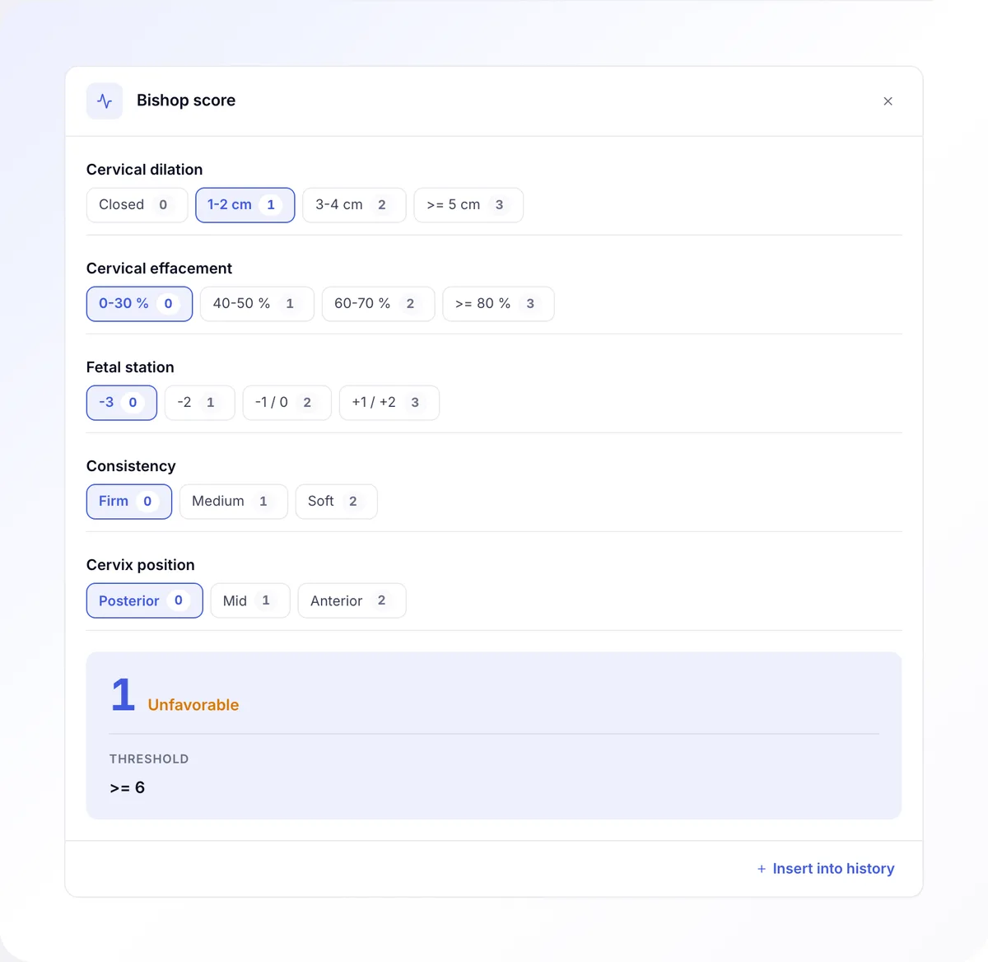Select fetal station +1 / +2
The height and width of the screenshot is (962, 988).
coord(389,403)
